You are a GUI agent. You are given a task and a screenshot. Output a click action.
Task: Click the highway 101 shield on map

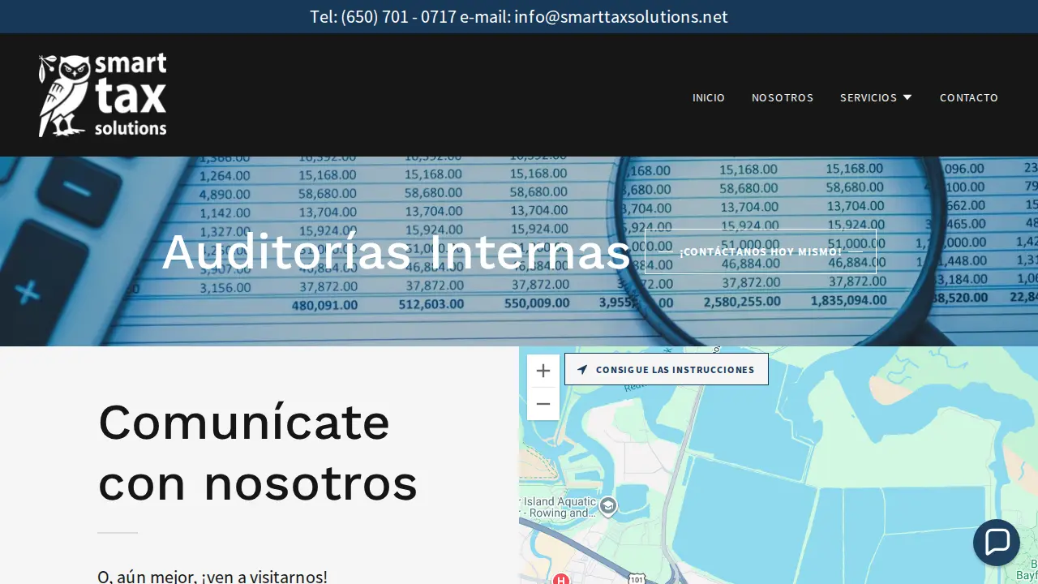pos(637,578)
